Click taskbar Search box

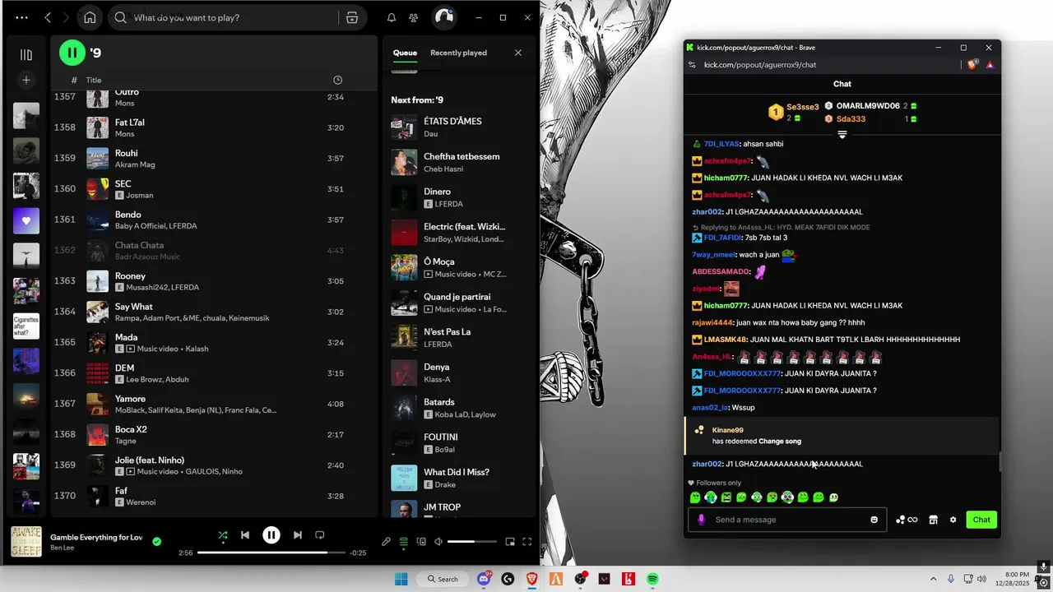point(443,579)
